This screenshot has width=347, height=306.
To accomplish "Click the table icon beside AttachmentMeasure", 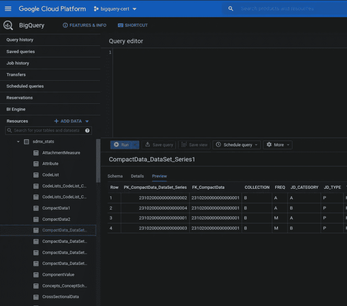I will [36, 153].
